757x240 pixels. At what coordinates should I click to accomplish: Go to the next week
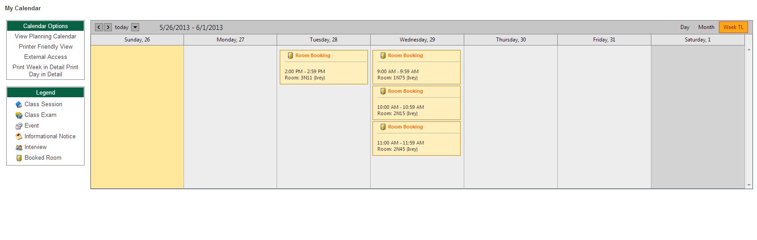tap(108, 27)
